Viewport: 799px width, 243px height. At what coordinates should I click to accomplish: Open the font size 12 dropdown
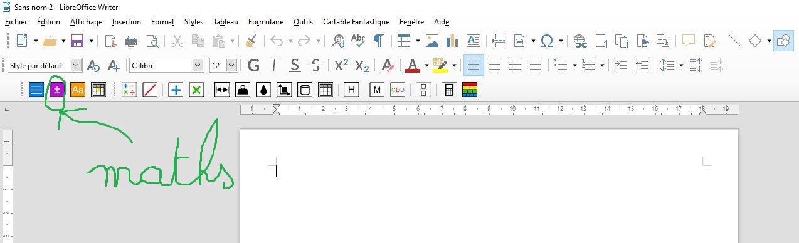click(x=231, y=65)
